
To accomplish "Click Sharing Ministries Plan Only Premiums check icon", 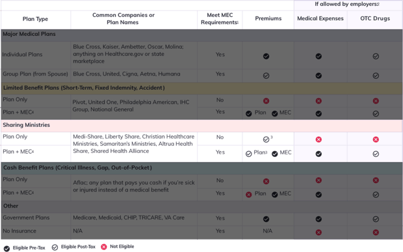I will (x=266, y=139).
